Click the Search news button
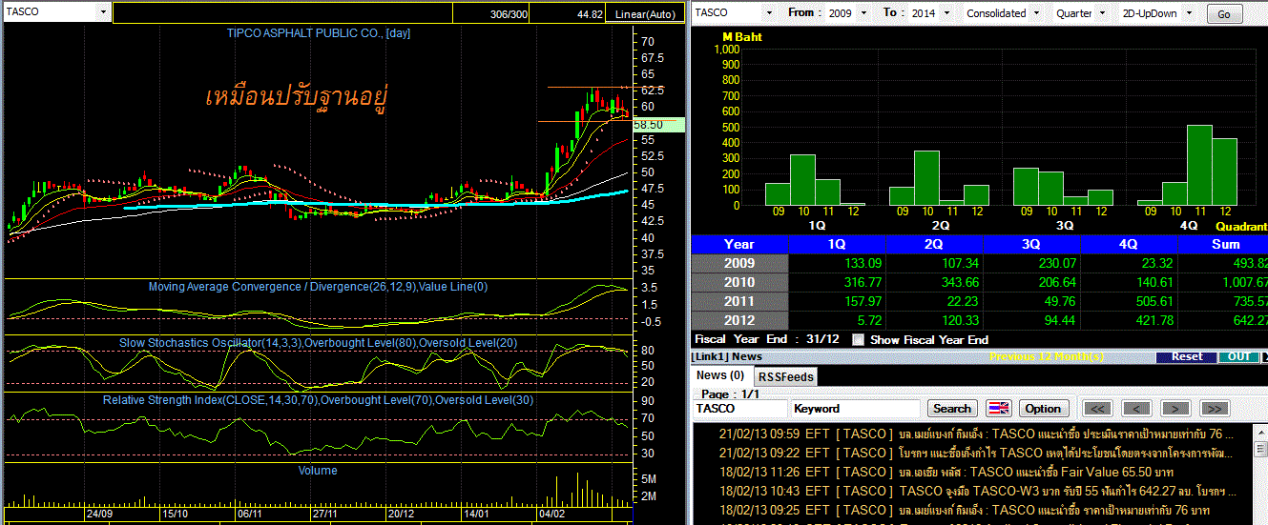The image size is (1268, 525). pos(951,408)
